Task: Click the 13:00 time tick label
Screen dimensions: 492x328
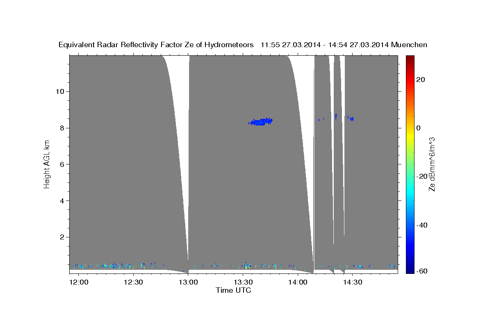Action: click(x=188, y=282)
